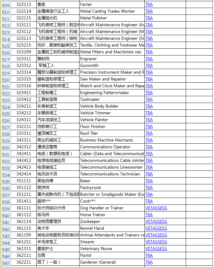Select the 'Vehicle Body Builder' cell

click(x=112, y=106)
